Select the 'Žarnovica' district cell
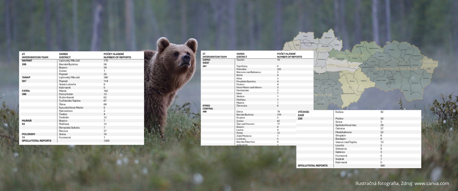This screenshot has height=191, width=458. (x=242, y=106)
